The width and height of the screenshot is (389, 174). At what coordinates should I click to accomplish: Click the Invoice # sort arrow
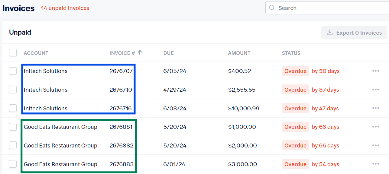pyautogui.click(x=140, y=52)
